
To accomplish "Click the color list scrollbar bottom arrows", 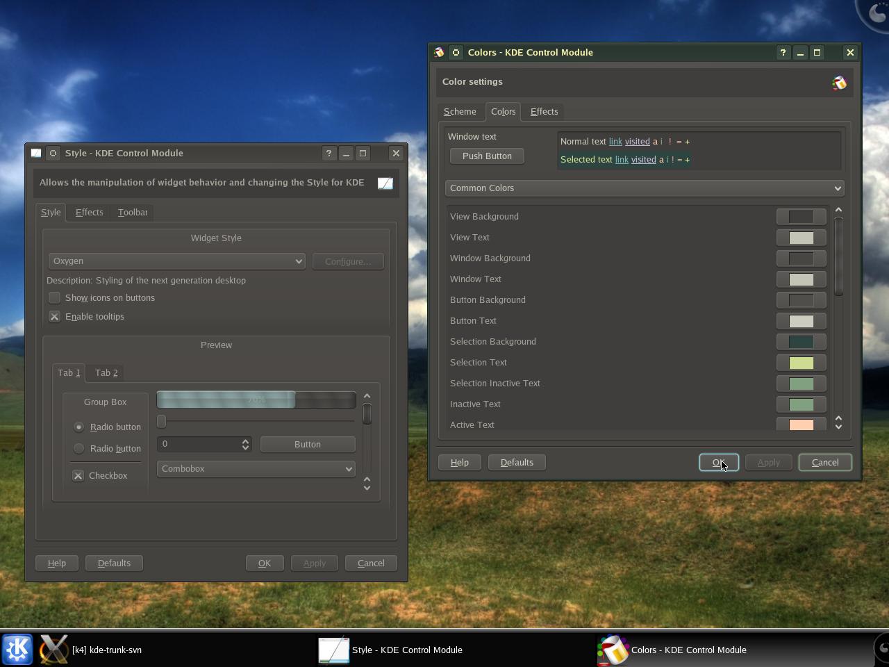I will point(838,422).
